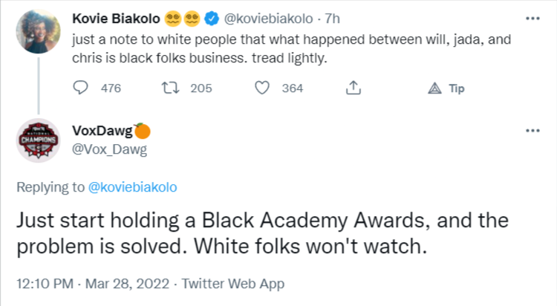Screen dimensions: 557x306
Task: Open more options for VoxDawg's reply
Action: coord(532,131)
